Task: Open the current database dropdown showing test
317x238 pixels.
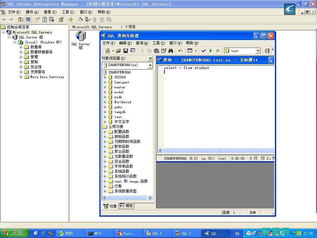Action: [258, 51]
